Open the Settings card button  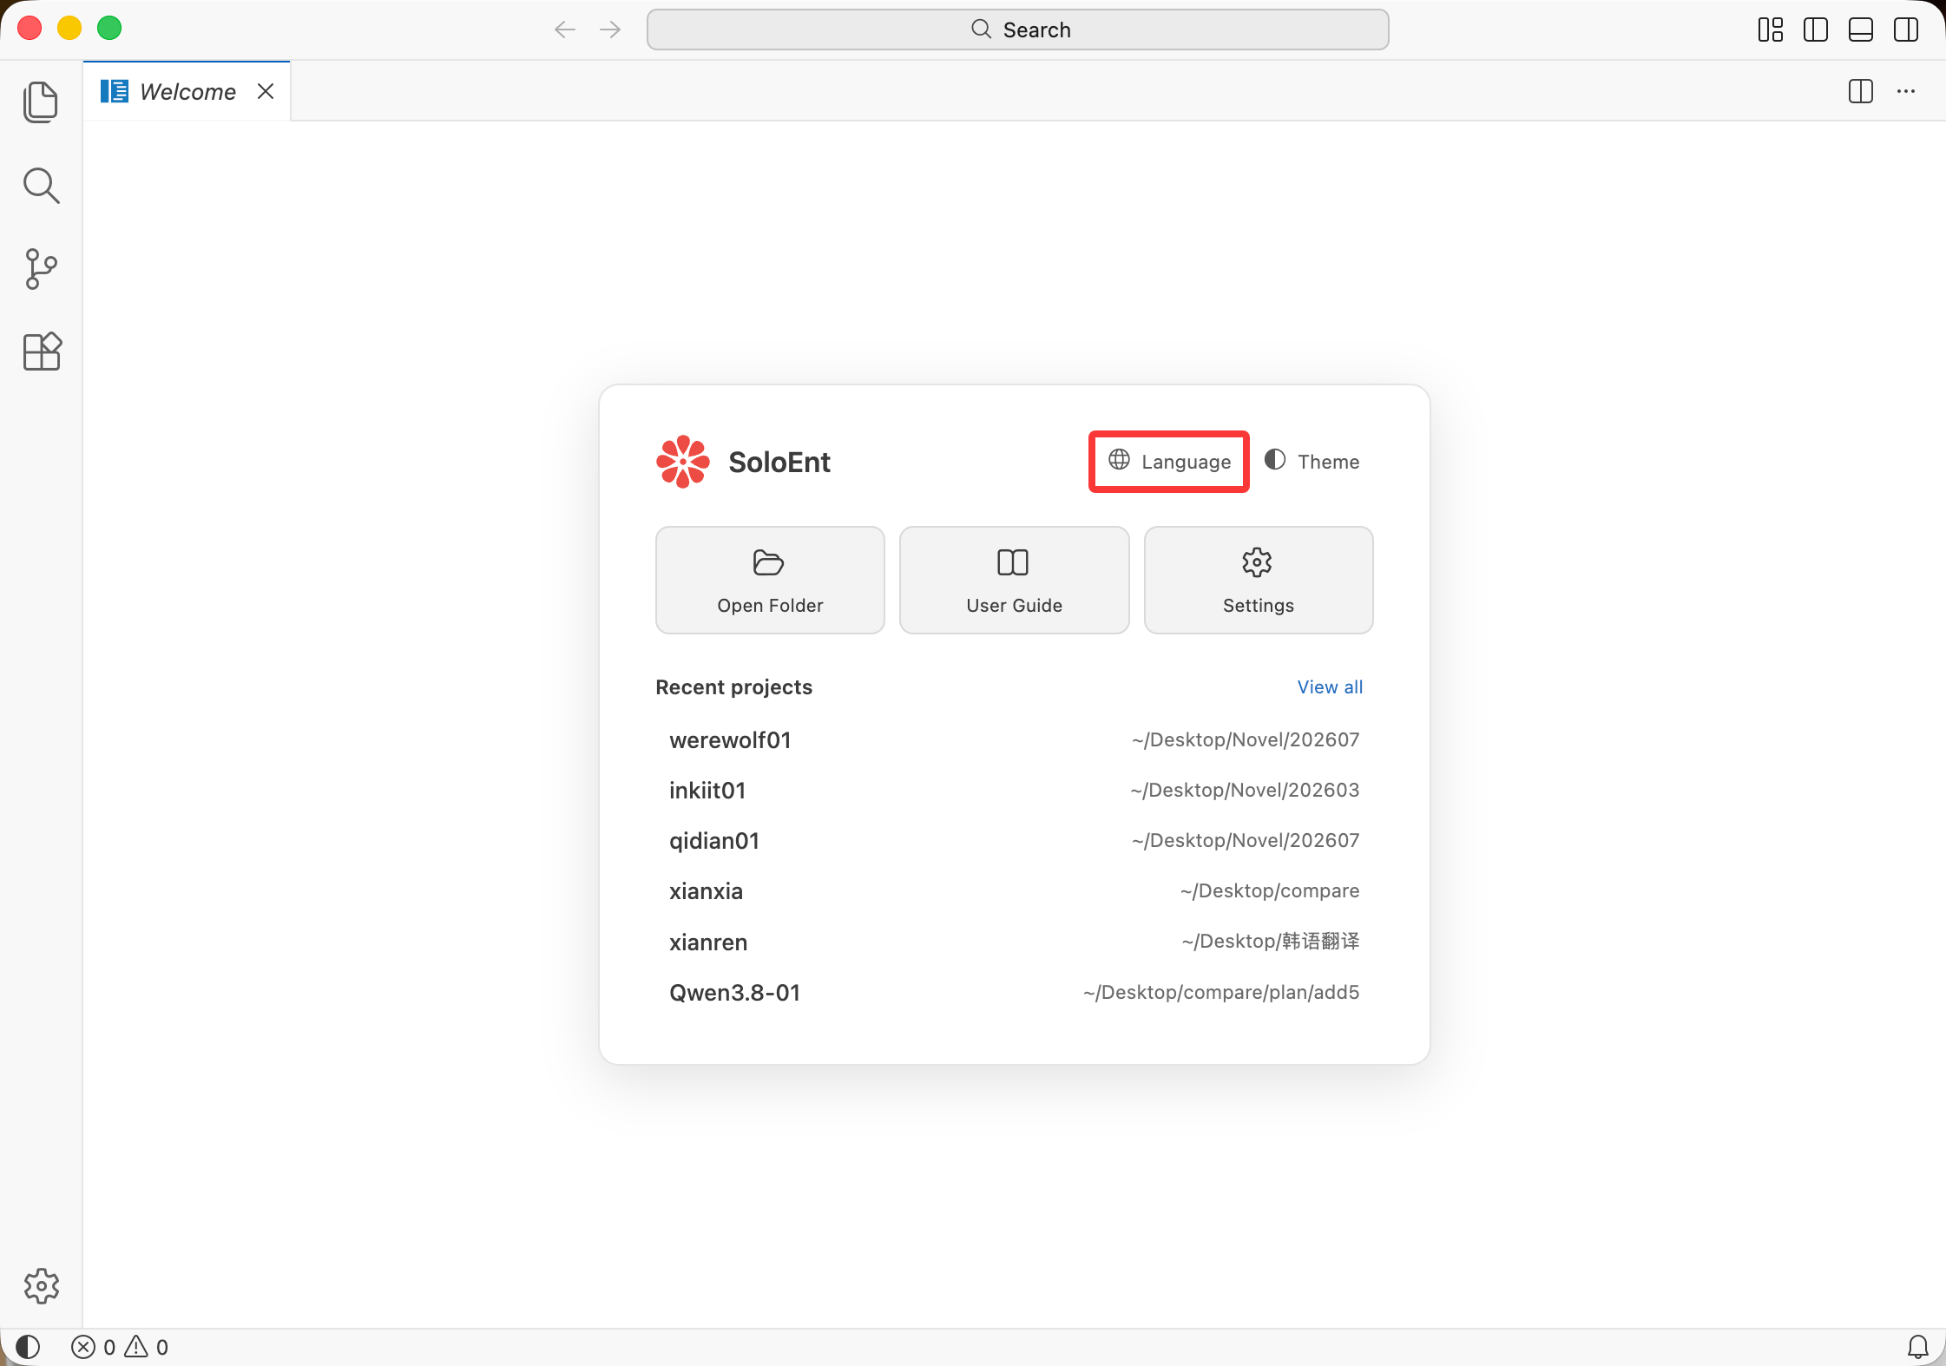pyautogui.click(x=1259, y=580)
